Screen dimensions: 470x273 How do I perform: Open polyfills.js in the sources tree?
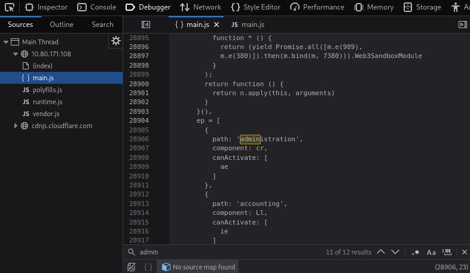pos(47,90)
